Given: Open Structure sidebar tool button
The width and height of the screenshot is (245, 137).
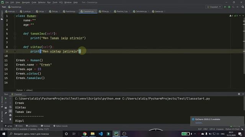Looking at the screenshot, I should (2, 102).
